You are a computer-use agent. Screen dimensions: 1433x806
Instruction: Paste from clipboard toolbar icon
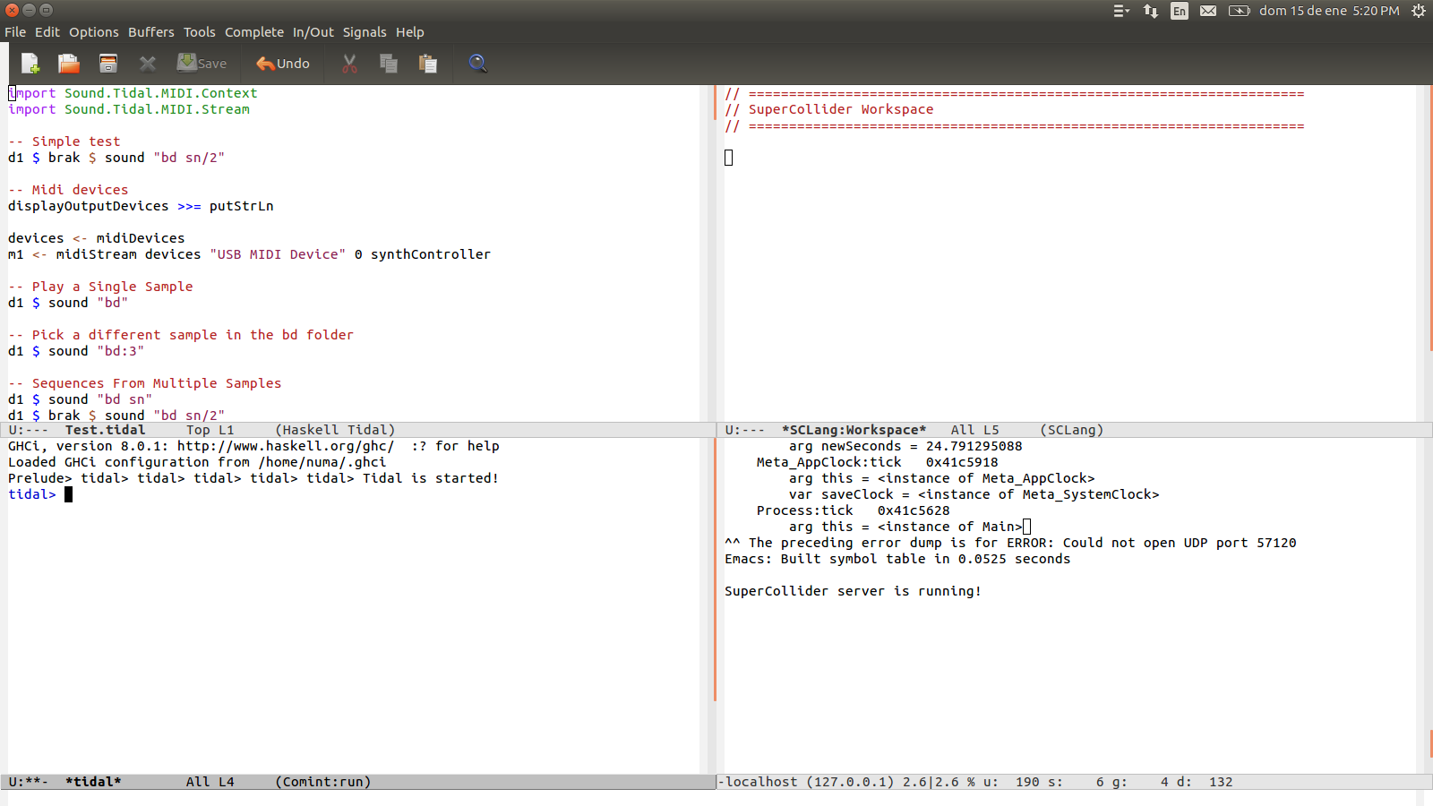tap(428, 64)
